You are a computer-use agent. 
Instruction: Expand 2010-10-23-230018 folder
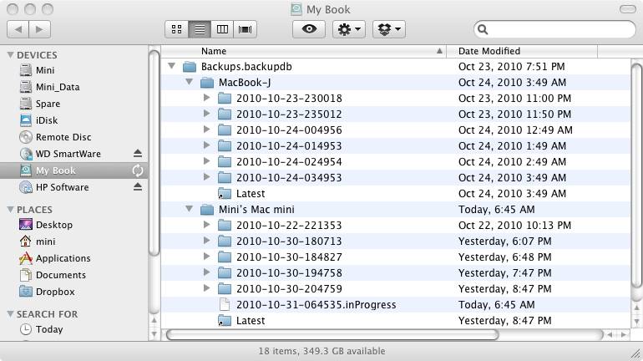click(x=207, y=98)
